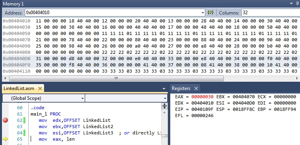The image size is (300, 145).
Task: Expand the Address combo box dropdown
Action: [x=203, y=13]
